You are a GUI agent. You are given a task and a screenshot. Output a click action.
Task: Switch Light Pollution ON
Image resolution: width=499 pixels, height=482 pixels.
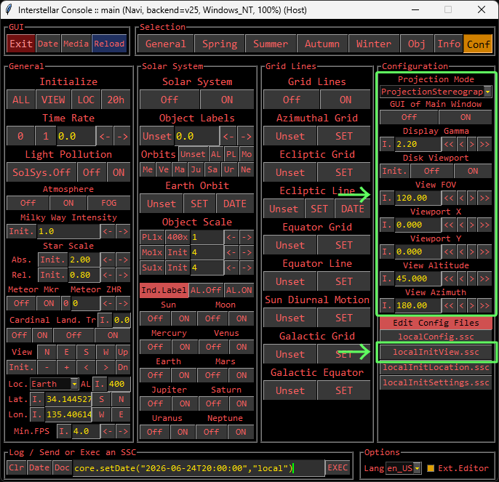click(x=119, y=172)
